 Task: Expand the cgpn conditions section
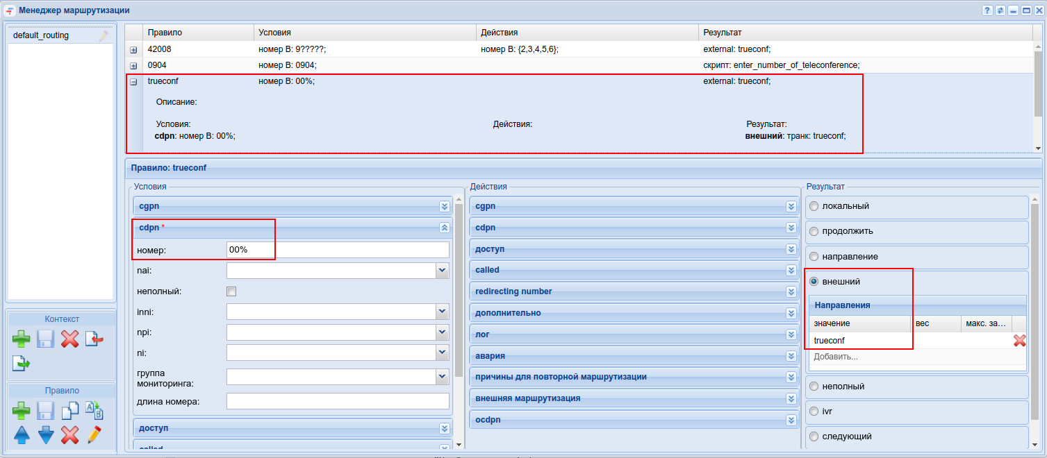click(x=445, y=207)
